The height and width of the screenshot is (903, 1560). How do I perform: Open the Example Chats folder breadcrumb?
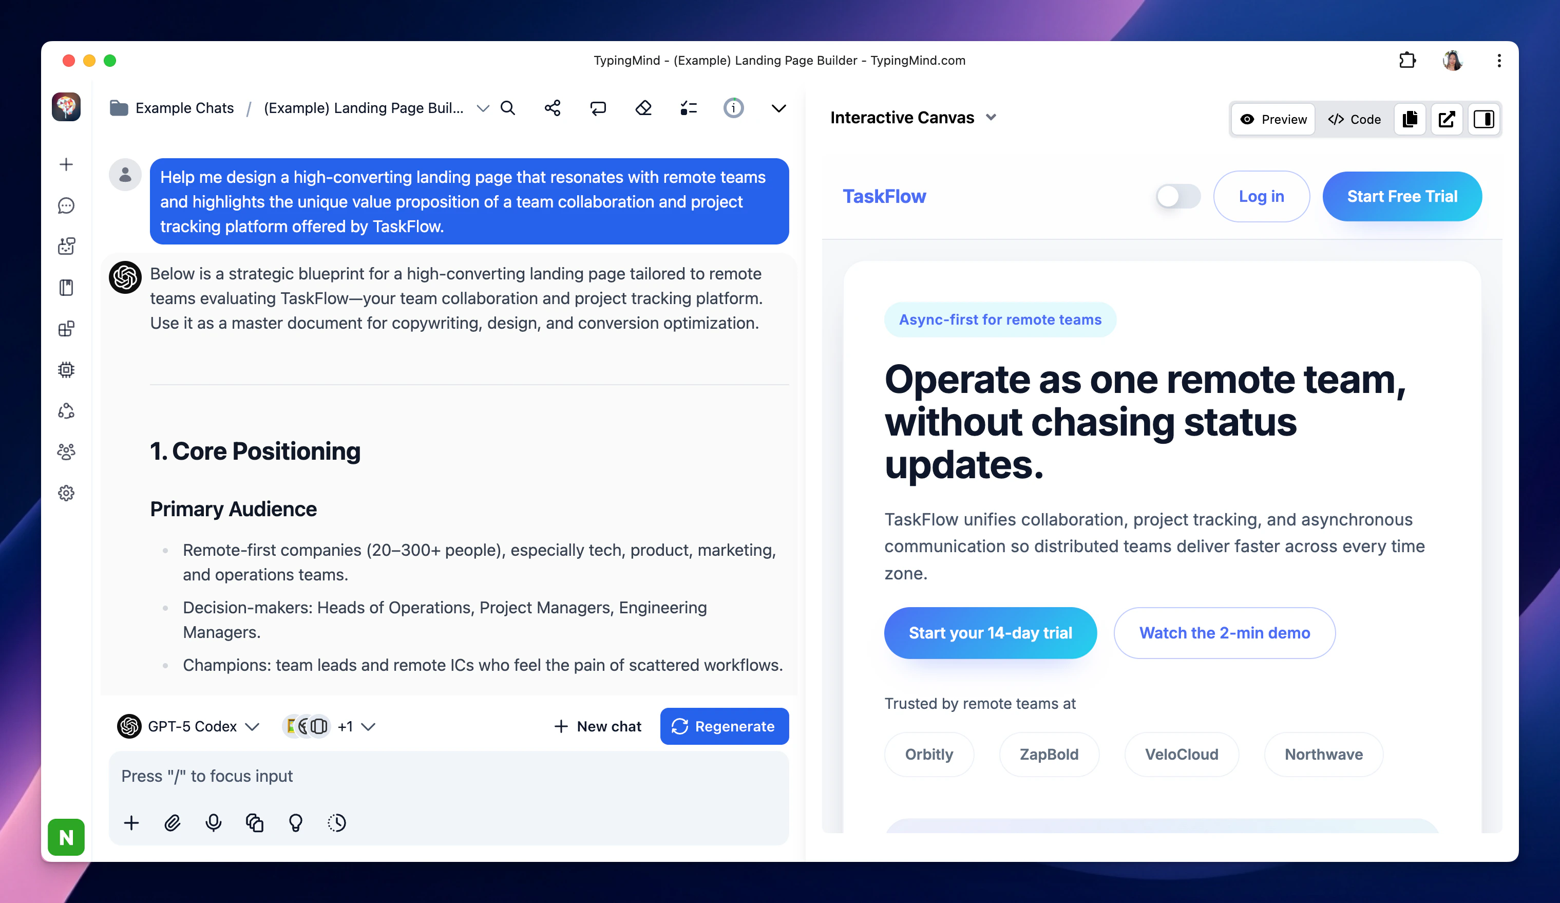172,108
